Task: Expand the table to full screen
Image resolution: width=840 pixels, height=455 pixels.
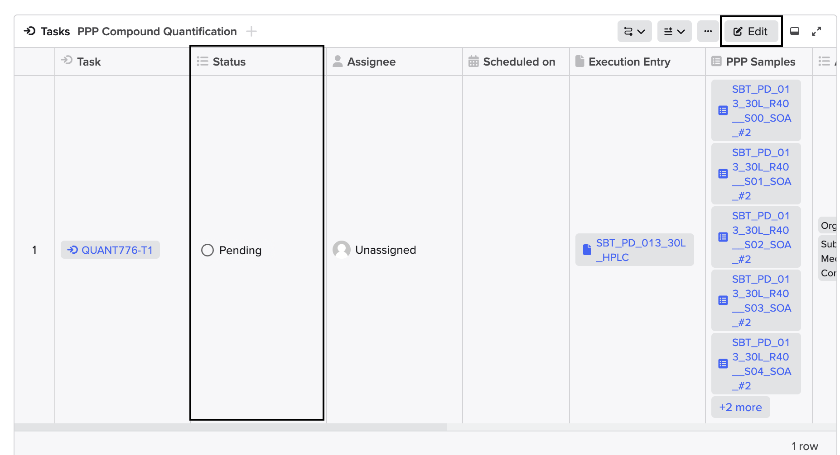Action: 816,31
